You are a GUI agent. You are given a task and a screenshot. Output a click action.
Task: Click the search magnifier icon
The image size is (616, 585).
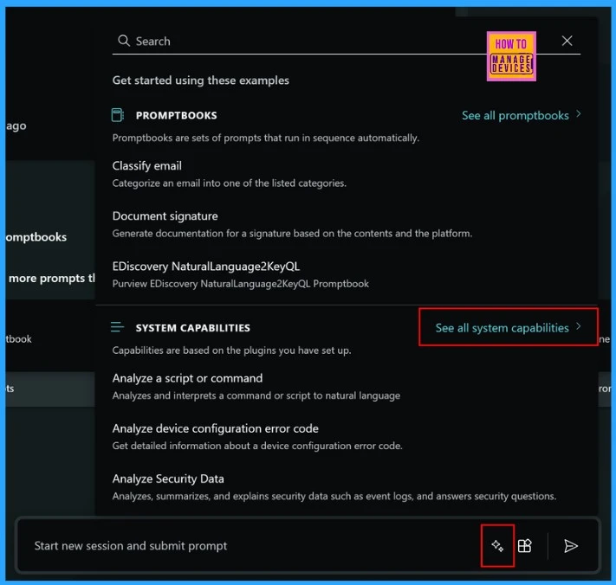point(124,41)
